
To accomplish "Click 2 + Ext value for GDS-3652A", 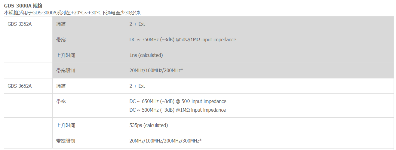I will tap(137, 86).
